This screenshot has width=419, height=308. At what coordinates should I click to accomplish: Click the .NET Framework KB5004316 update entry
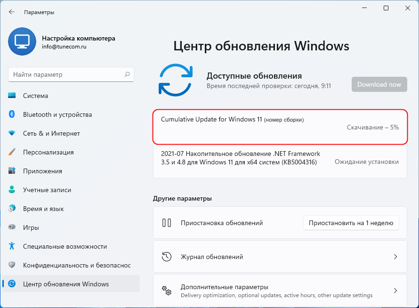[x=280, y=161]
